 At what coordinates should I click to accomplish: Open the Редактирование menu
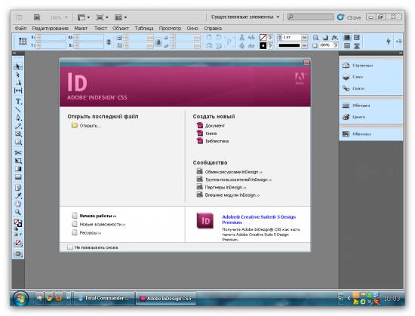[51, 29]
